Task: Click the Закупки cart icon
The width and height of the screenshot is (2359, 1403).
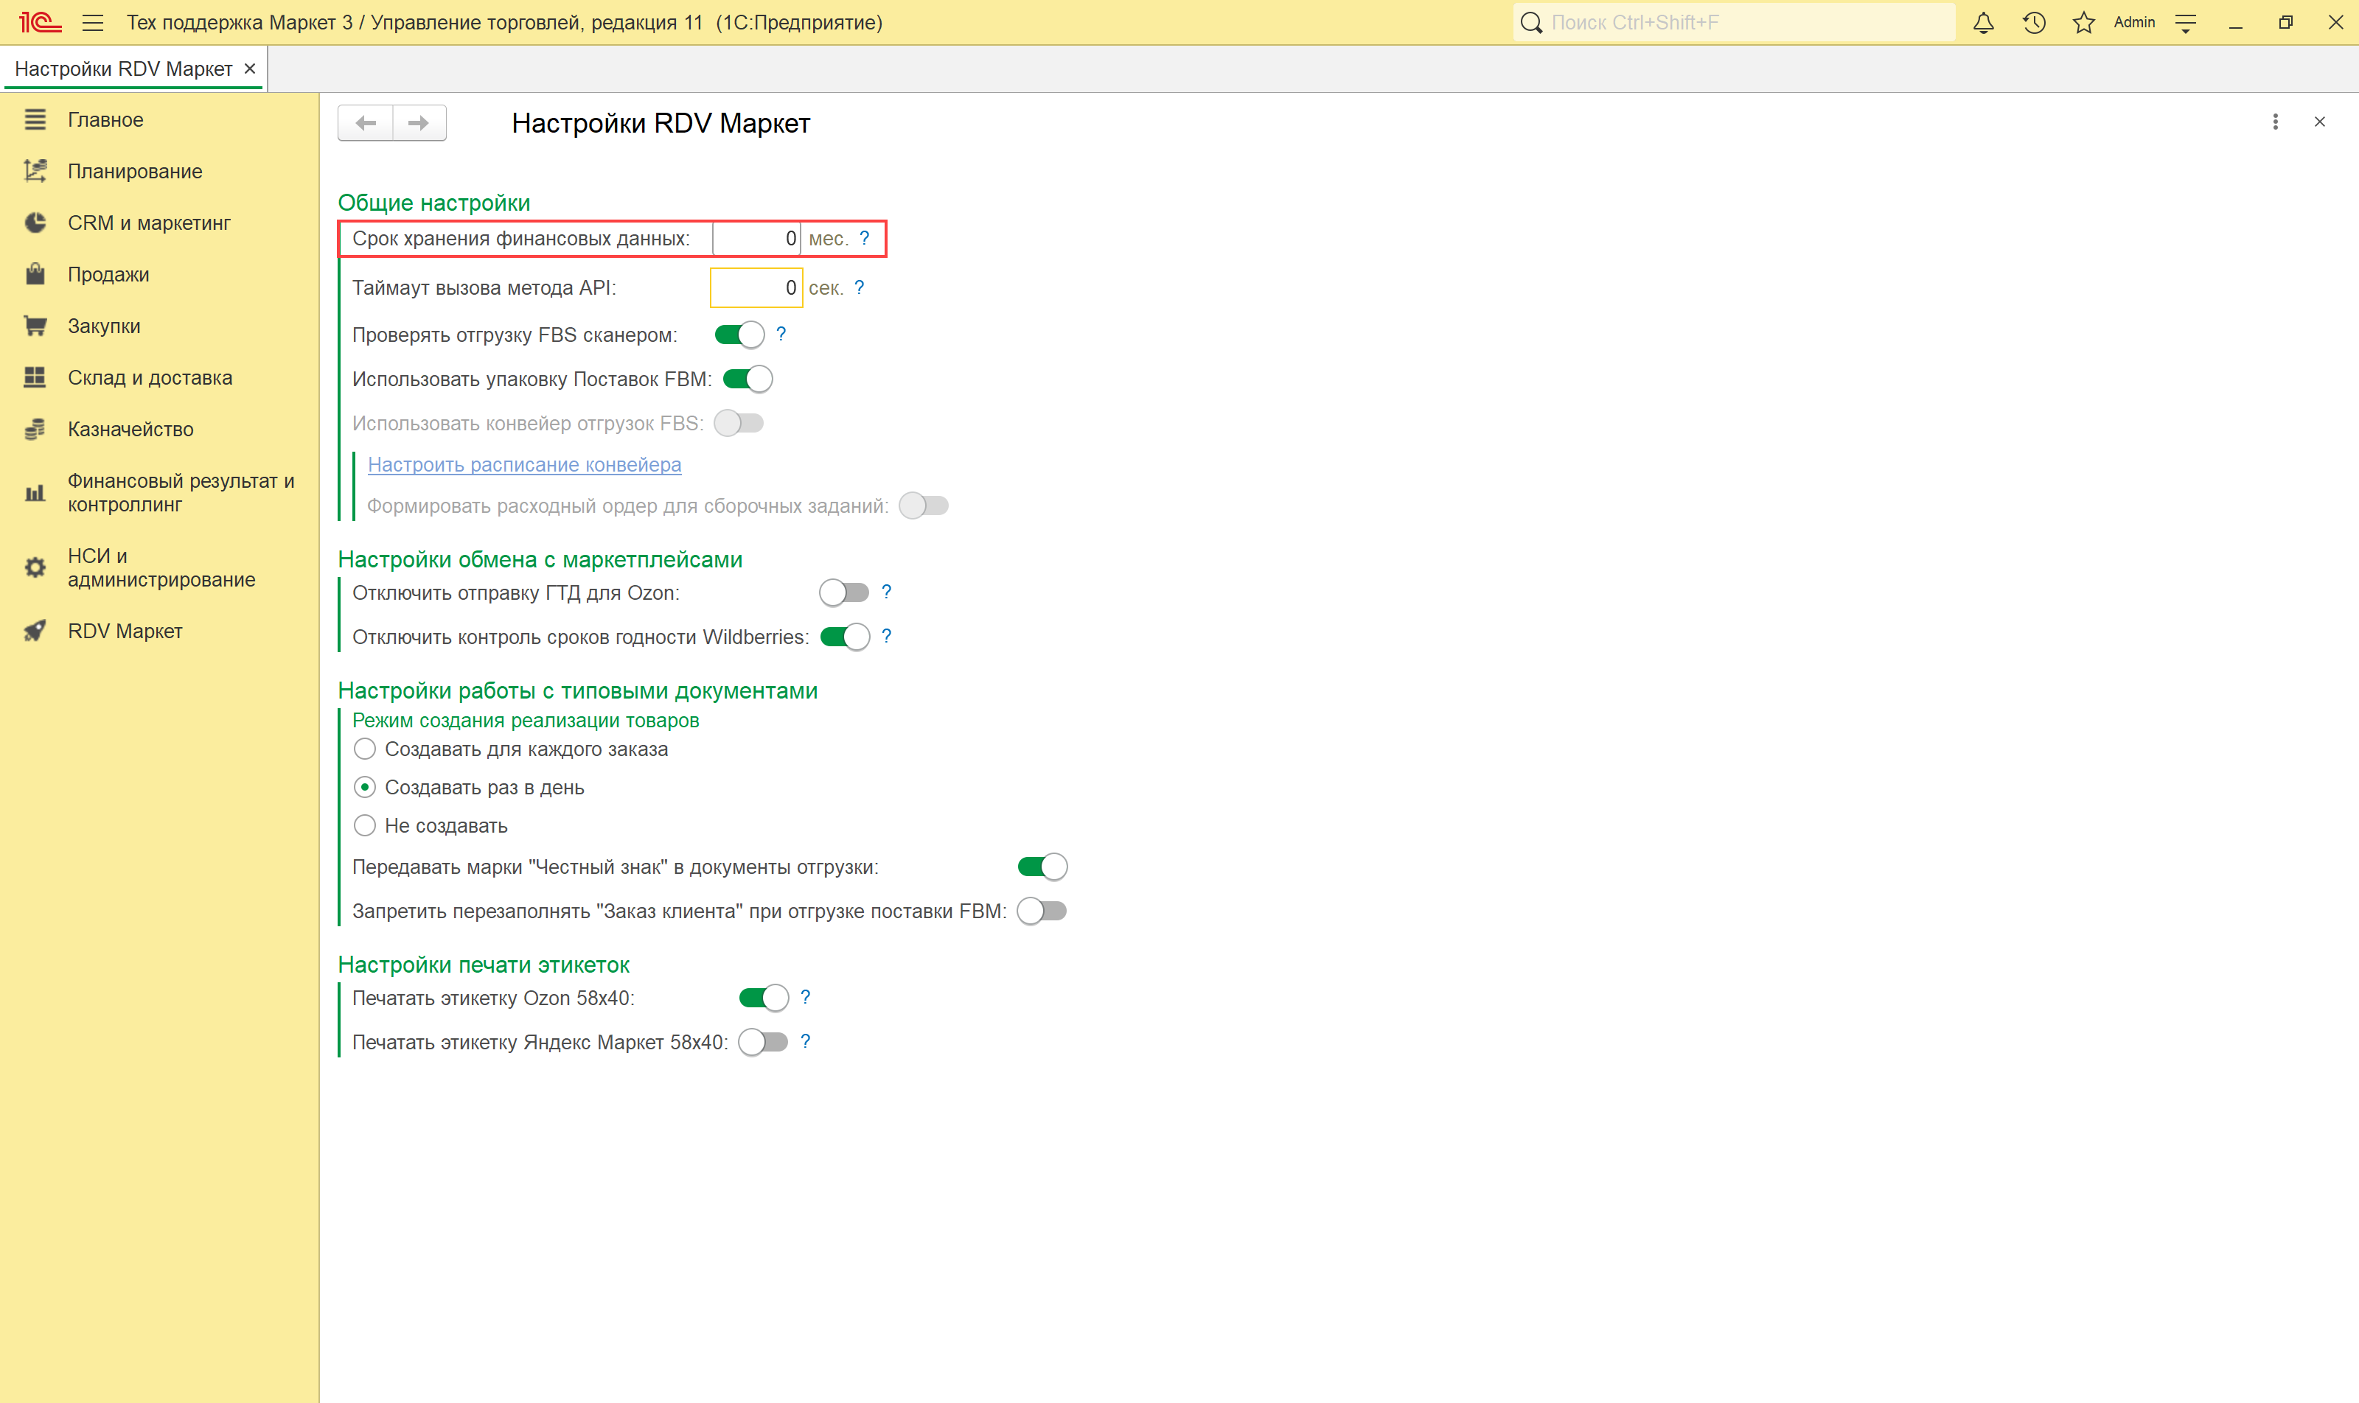Action: click(x=35, y=326)
